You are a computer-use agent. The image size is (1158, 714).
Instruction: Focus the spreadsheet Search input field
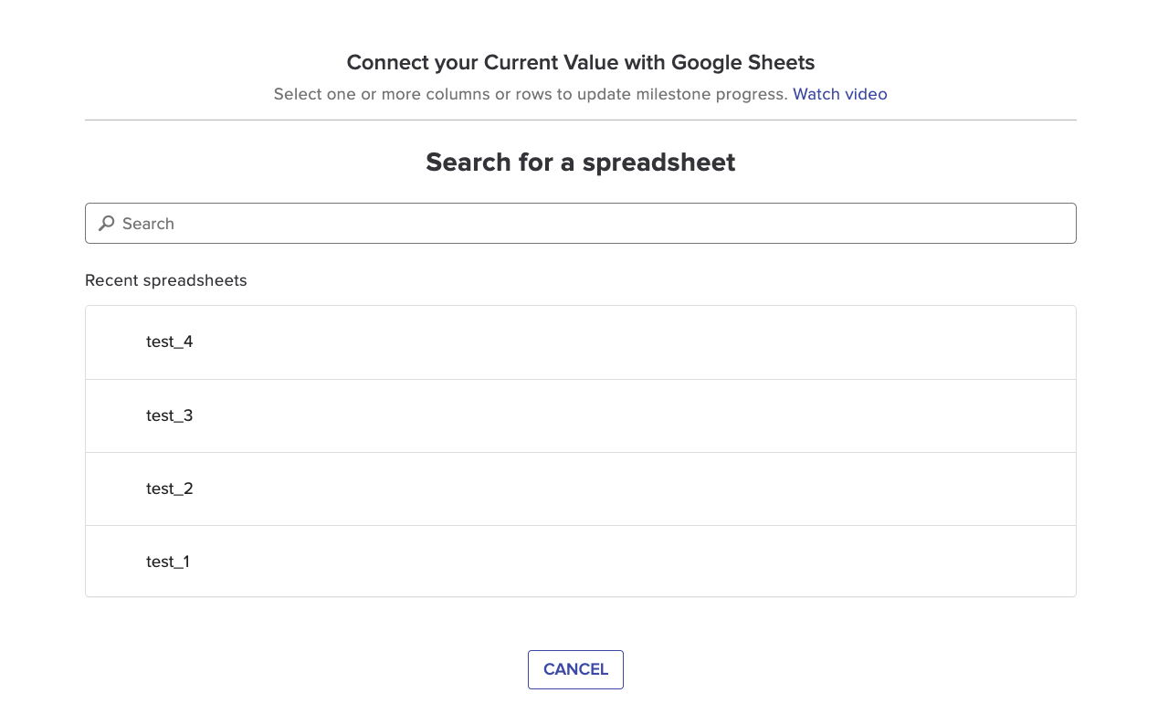581,223
